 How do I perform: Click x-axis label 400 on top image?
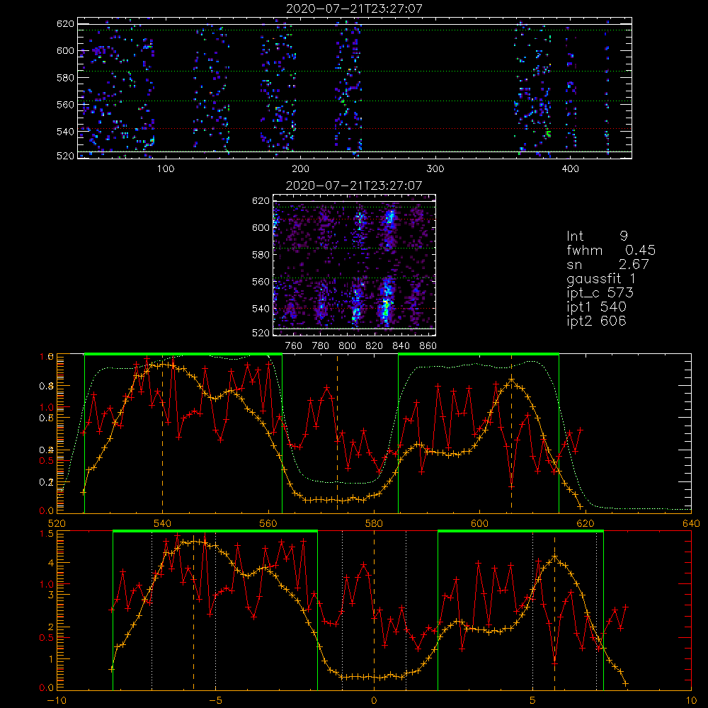tap(570, 169)
